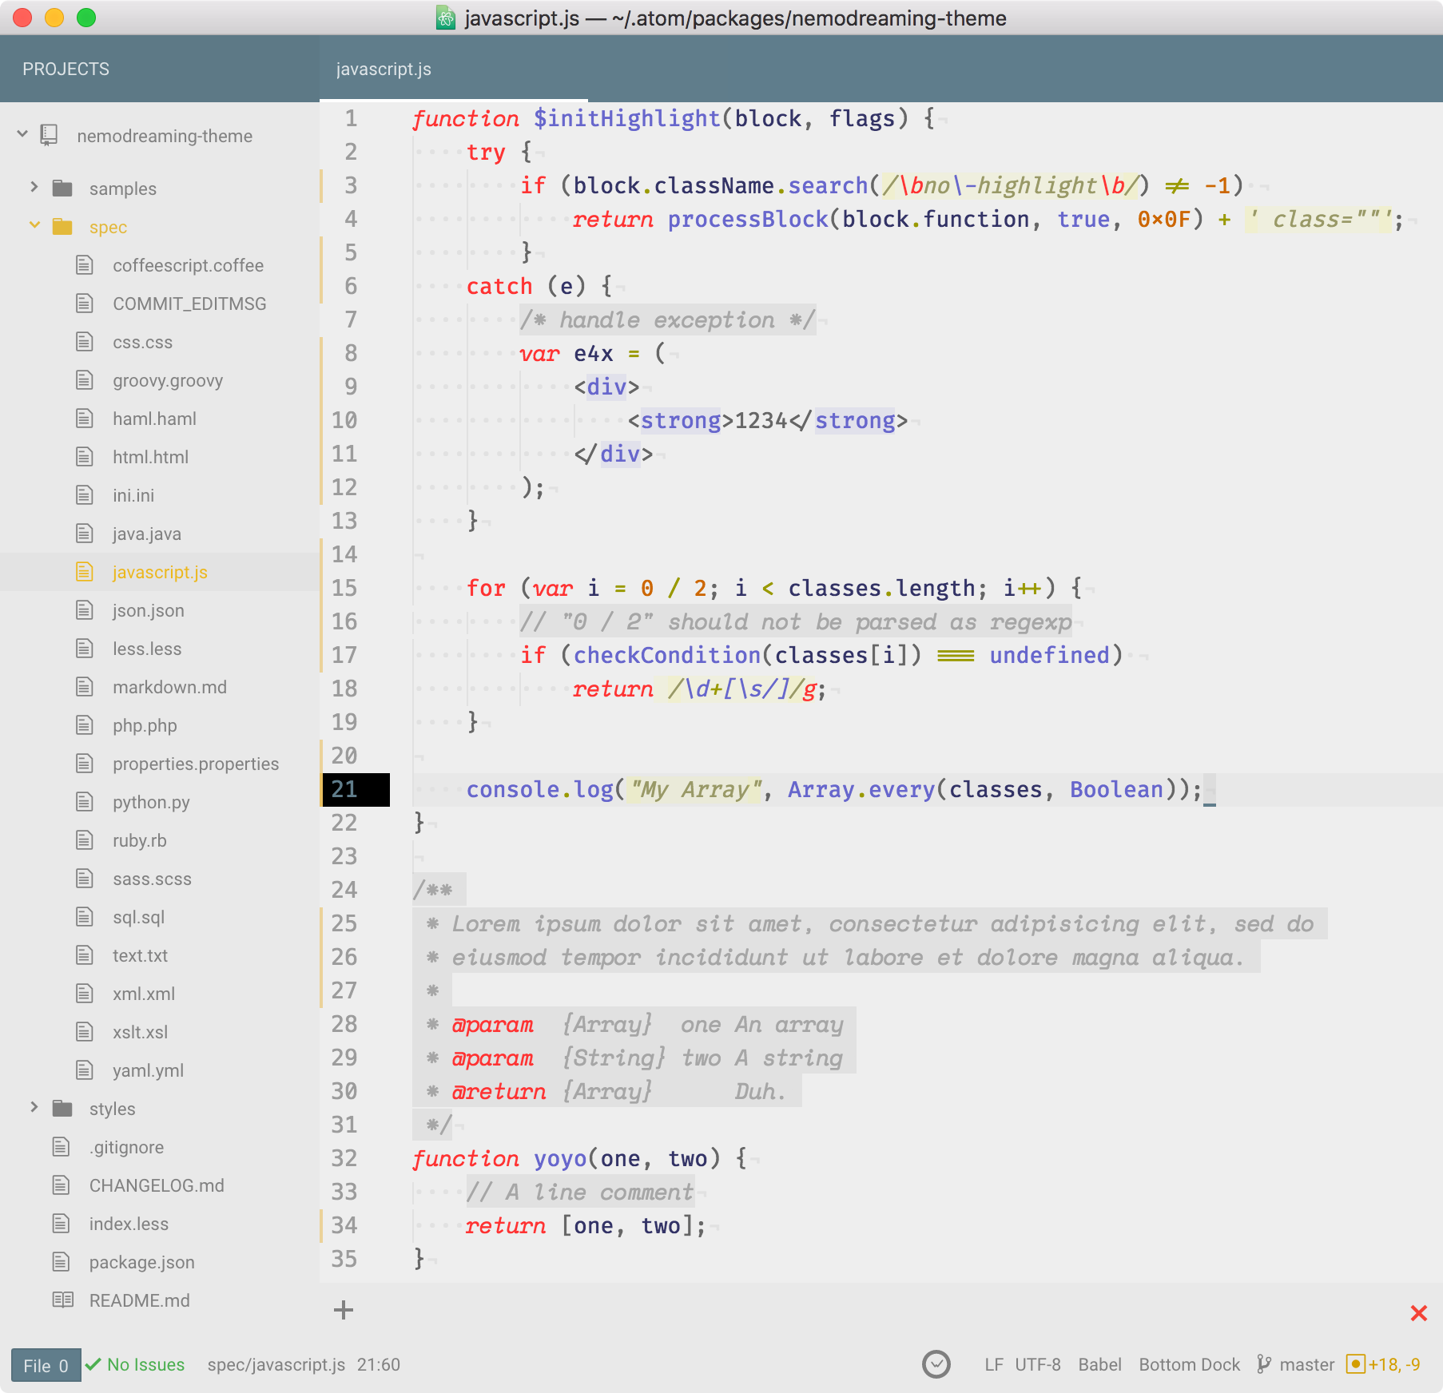Change the UTF-8 encoding
This screenshot has width=1443, height=1393.
coord(1038,1364)
